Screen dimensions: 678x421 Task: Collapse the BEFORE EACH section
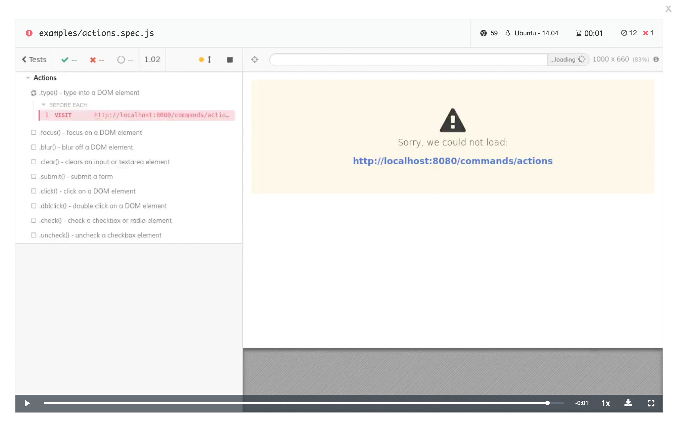(44, 105)
